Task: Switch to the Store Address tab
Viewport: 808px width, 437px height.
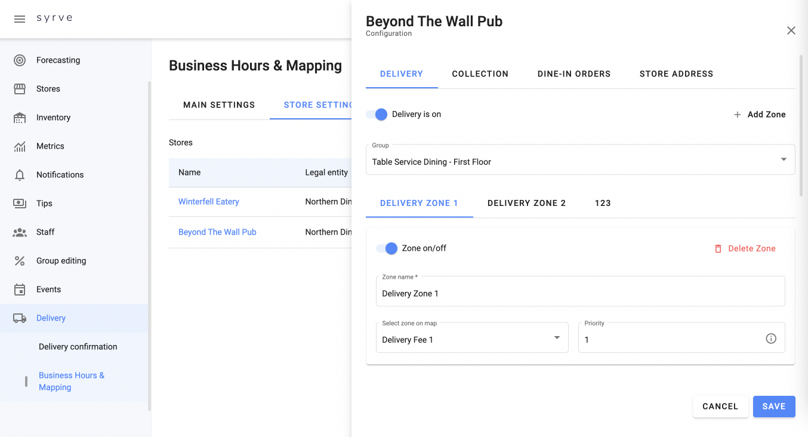Action: coord(676,74)
